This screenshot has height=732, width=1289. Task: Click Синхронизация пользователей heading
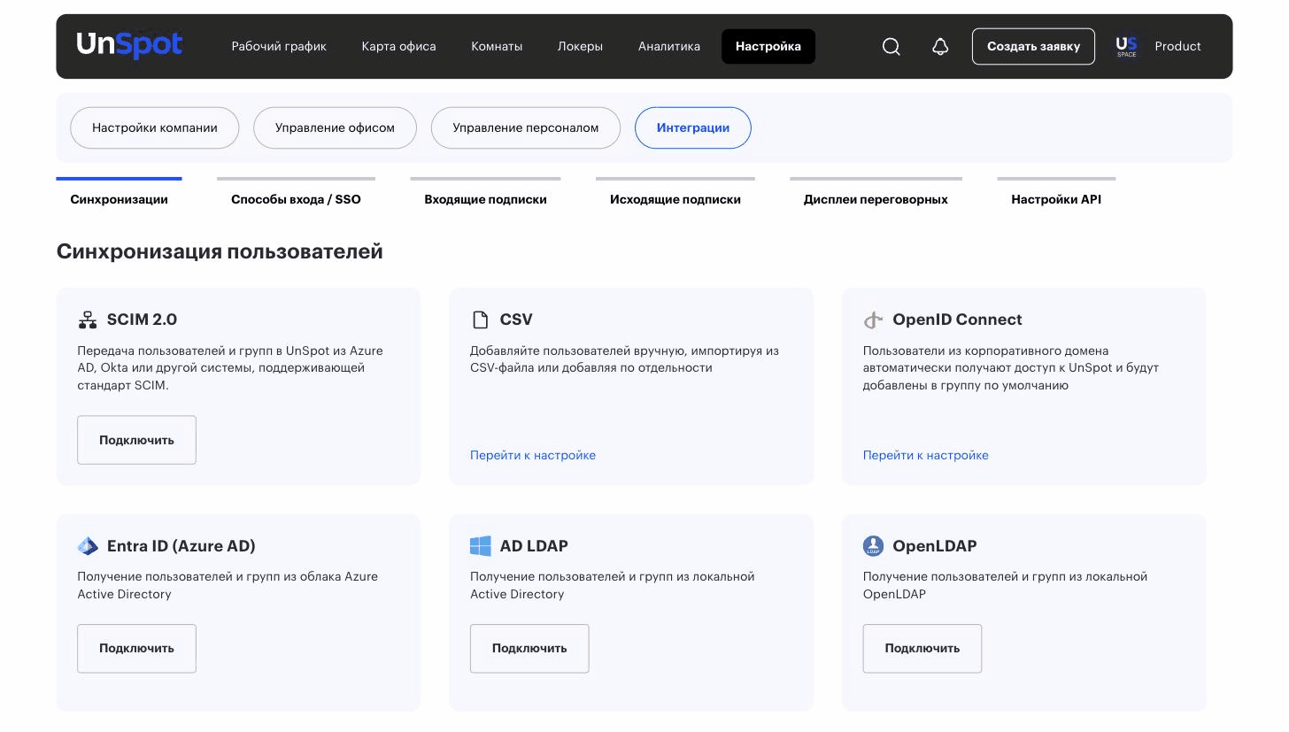point(220,251)
